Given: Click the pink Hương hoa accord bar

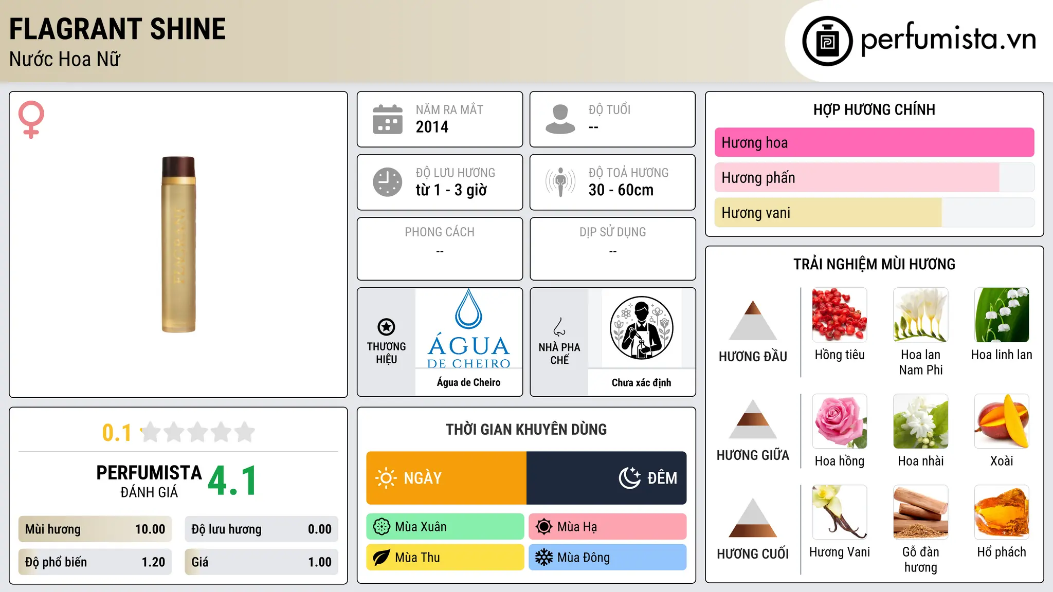Looking at the screenshot, I should click(x=874, y=142).
